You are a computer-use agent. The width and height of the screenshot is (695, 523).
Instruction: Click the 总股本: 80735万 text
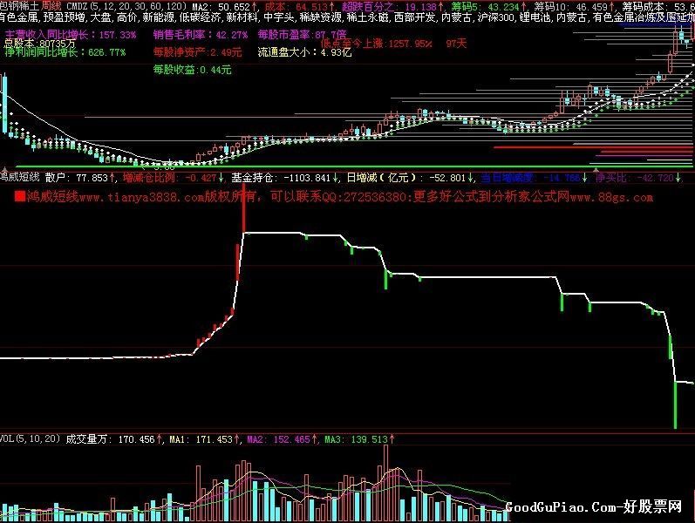[x=40, y=44]
